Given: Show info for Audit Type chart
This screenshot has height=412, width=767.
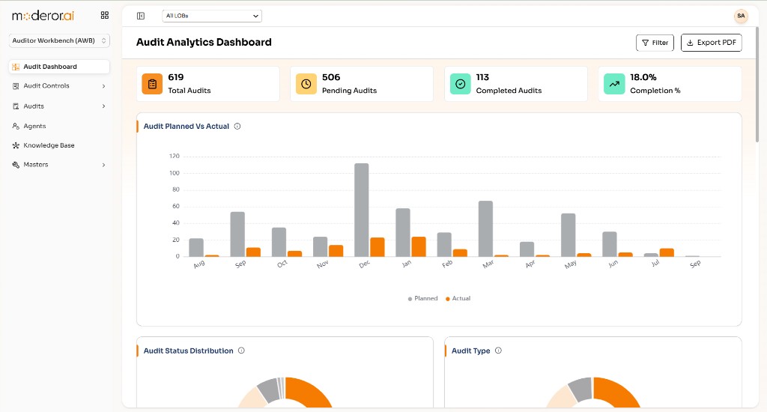Looking at the screenshot, I should point(498,351).
